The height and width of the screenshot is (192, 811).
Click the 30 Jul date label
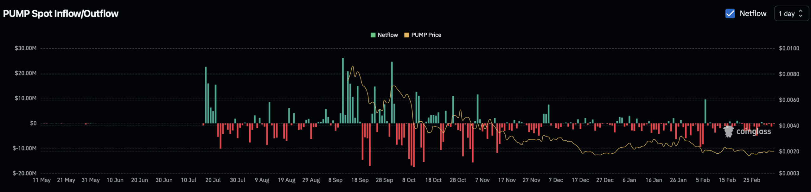pos(238,180)
